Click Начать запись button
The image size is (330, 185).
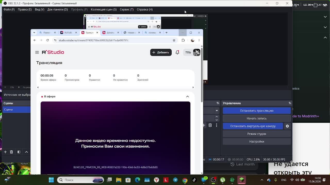tap(257, 118)
